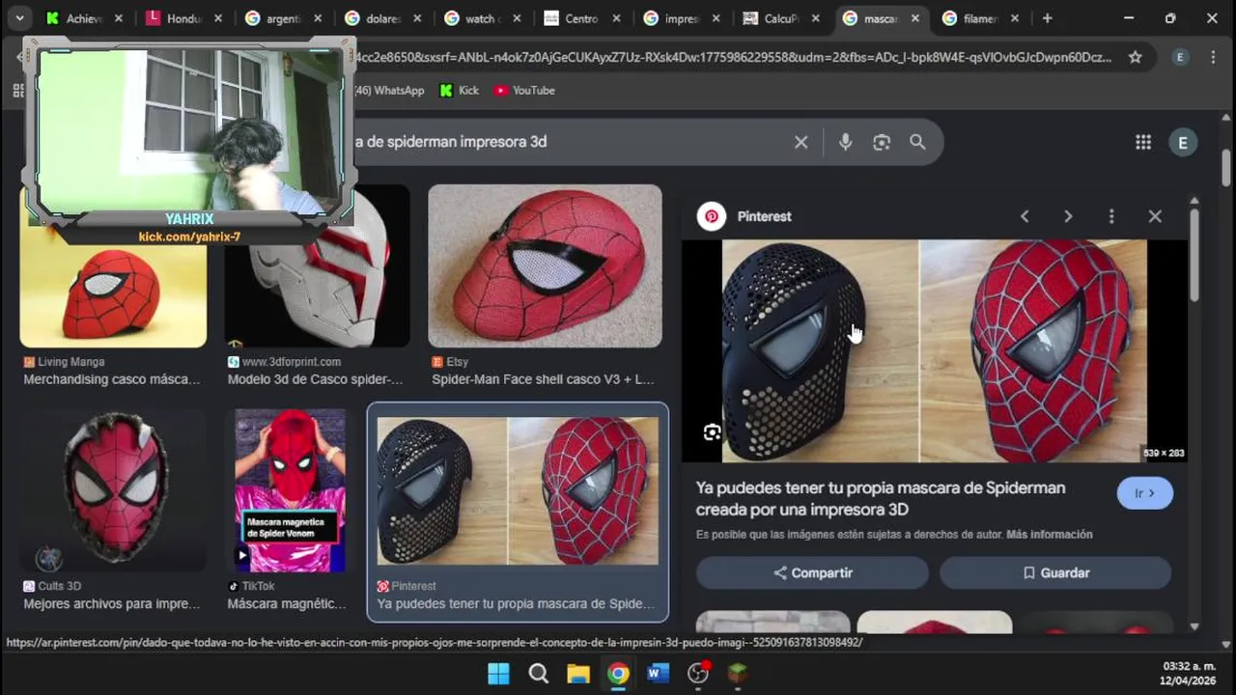Click the first related image thumbnail below Compartir
This screenshot has height=695, width=1236.
[772, 623]
